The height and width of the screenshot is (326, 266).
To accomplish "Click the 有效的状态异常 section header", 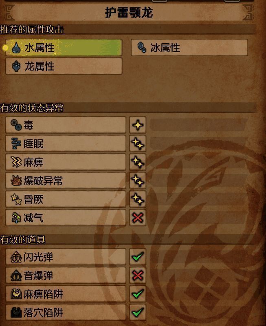I will point(32,108).
